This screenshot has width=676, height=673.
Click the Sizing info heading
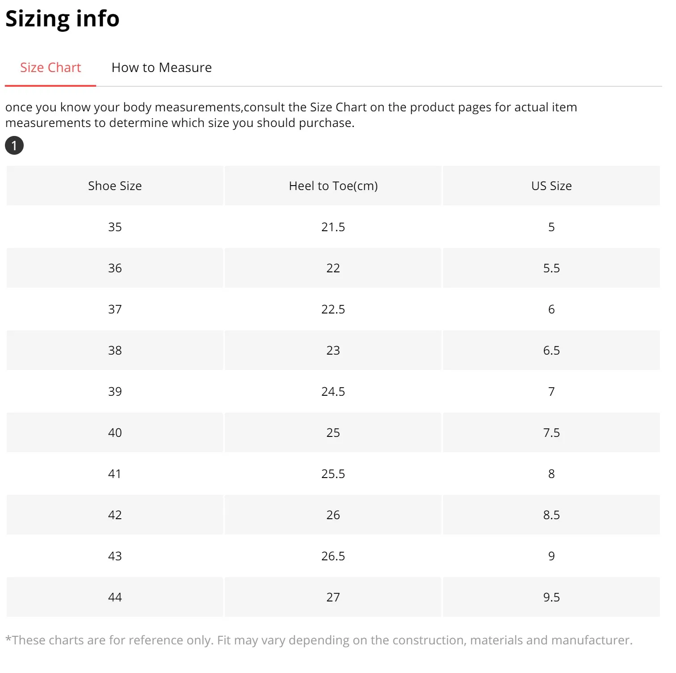(63, 19)
